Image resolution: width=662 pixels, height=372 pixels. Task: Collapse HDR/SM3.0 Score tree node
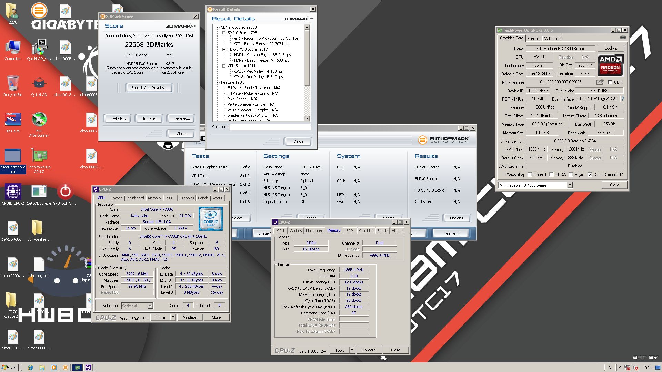coord(224,49)
